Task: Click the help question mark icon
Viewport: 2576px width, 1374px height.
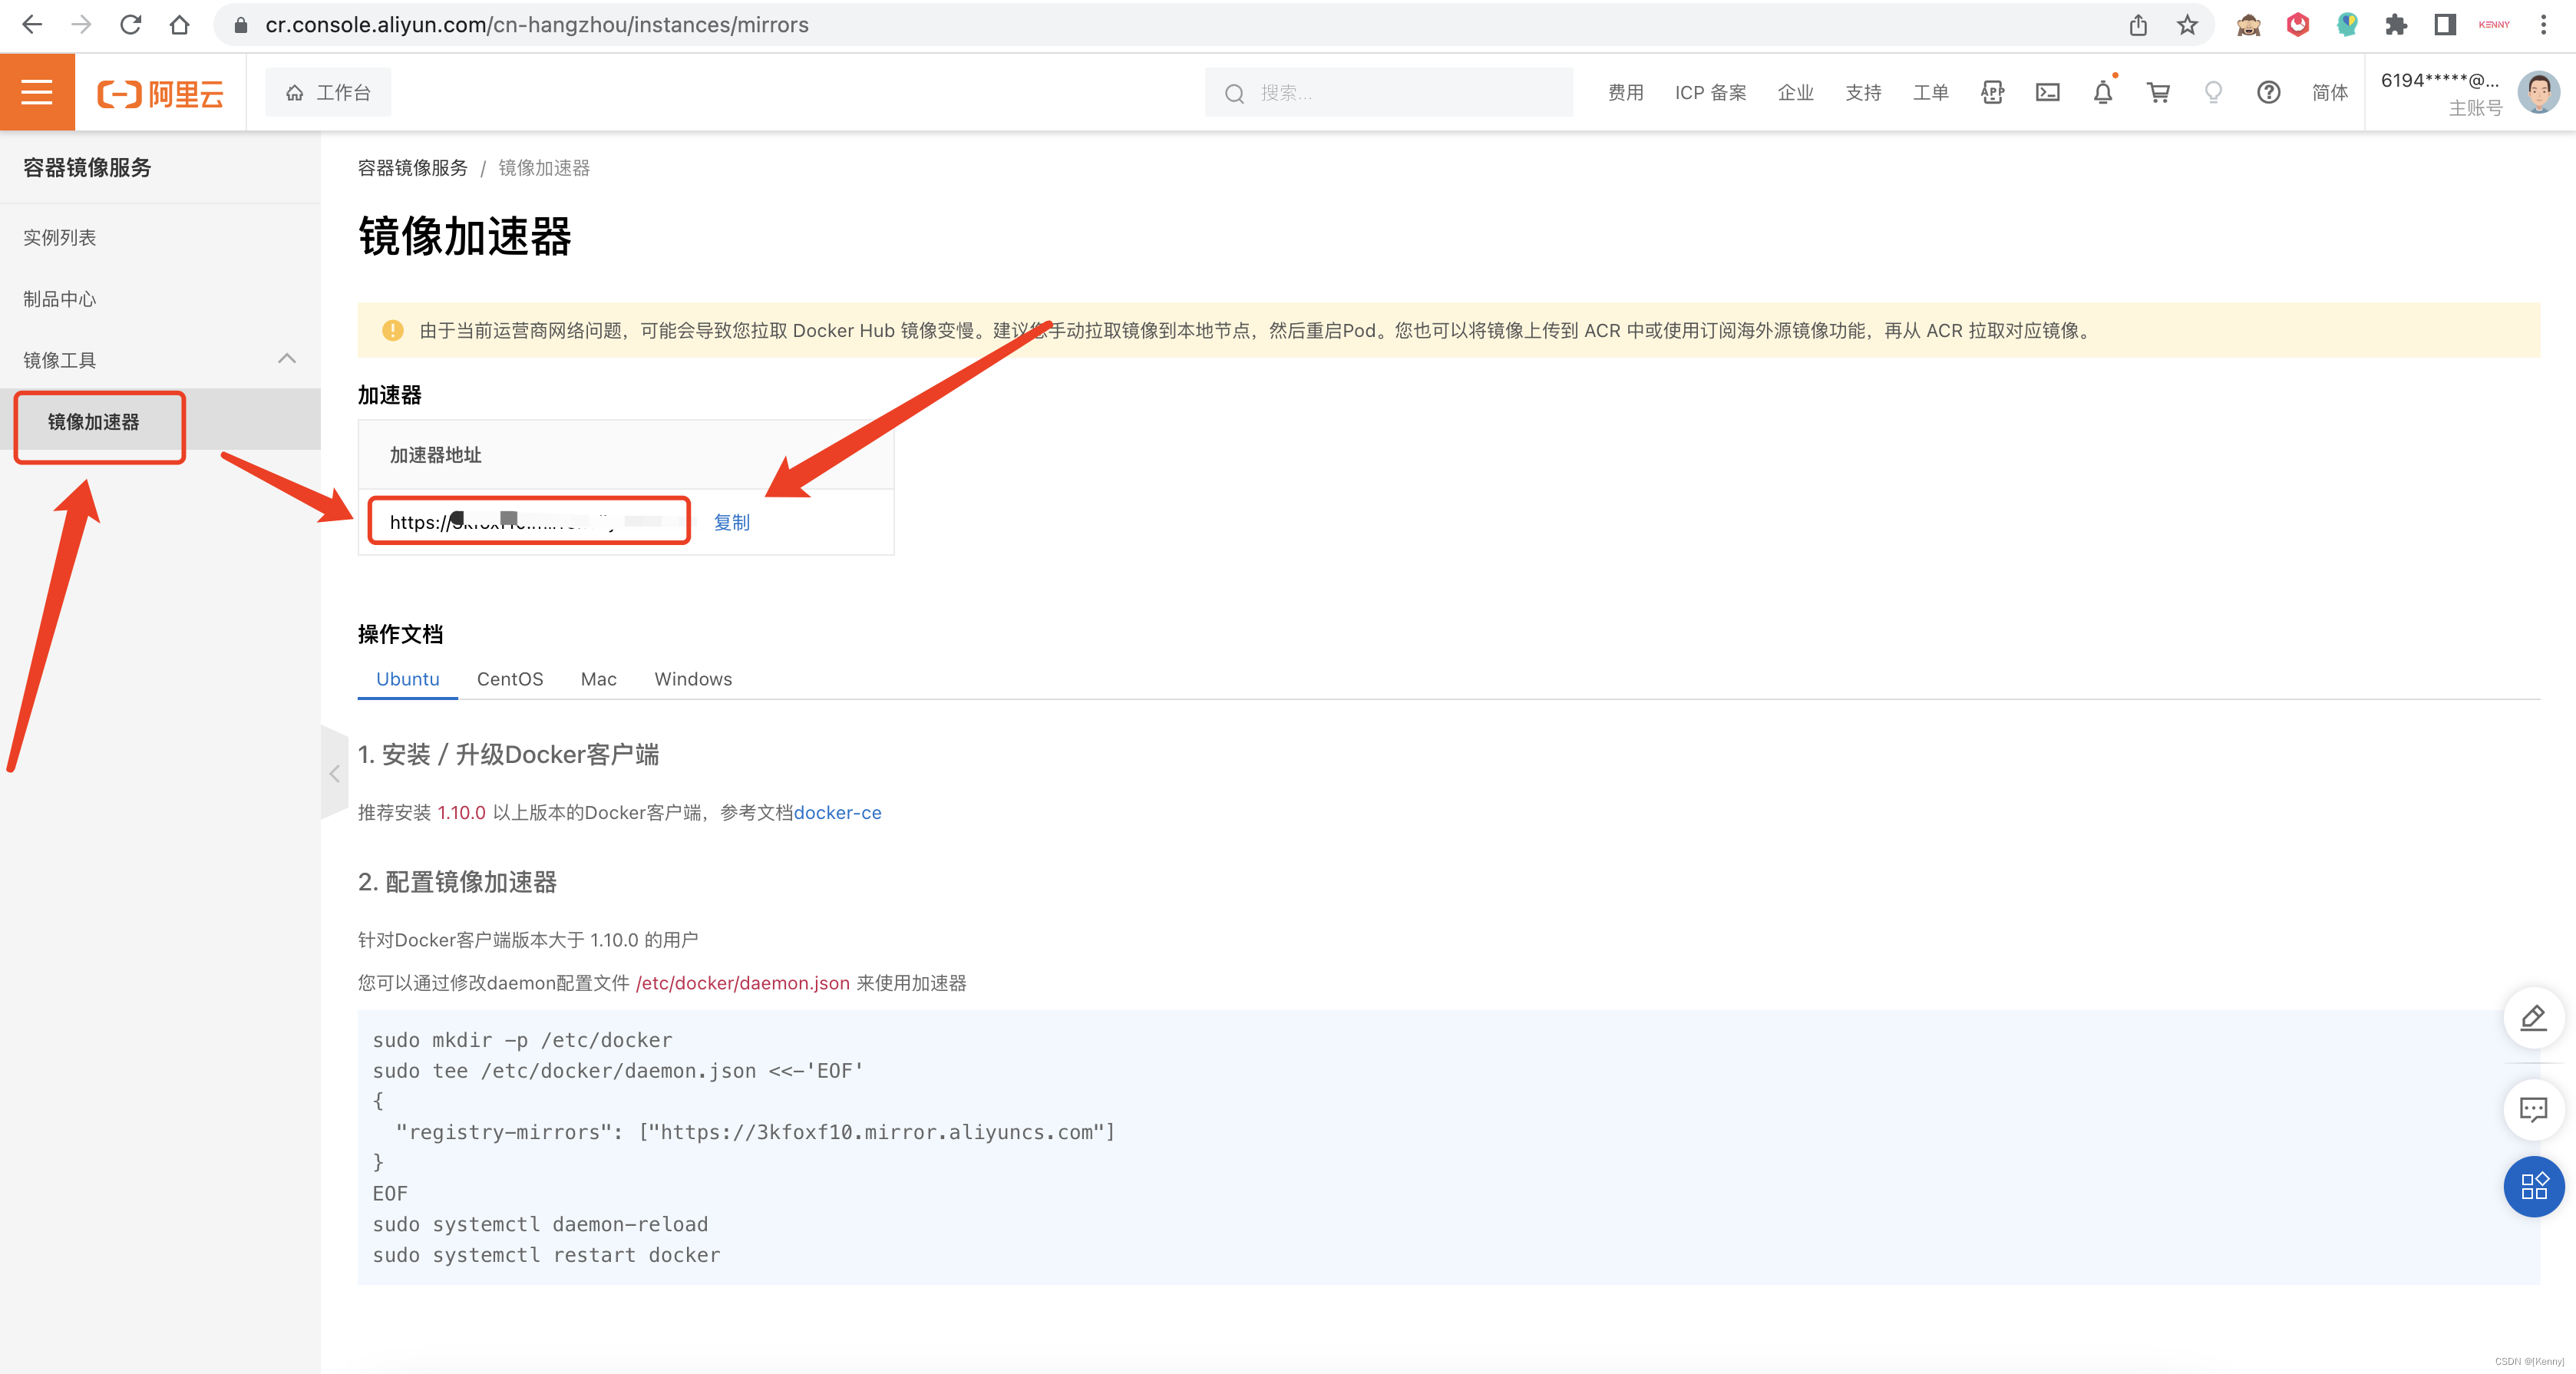Action: (2268, 93)
